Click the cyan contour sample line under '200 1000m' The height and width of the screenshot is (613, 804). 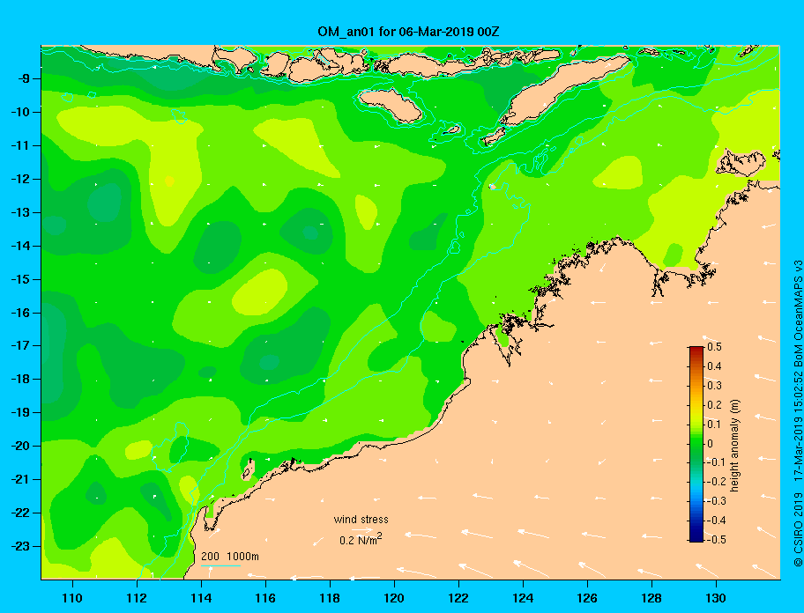click(220, 565)
